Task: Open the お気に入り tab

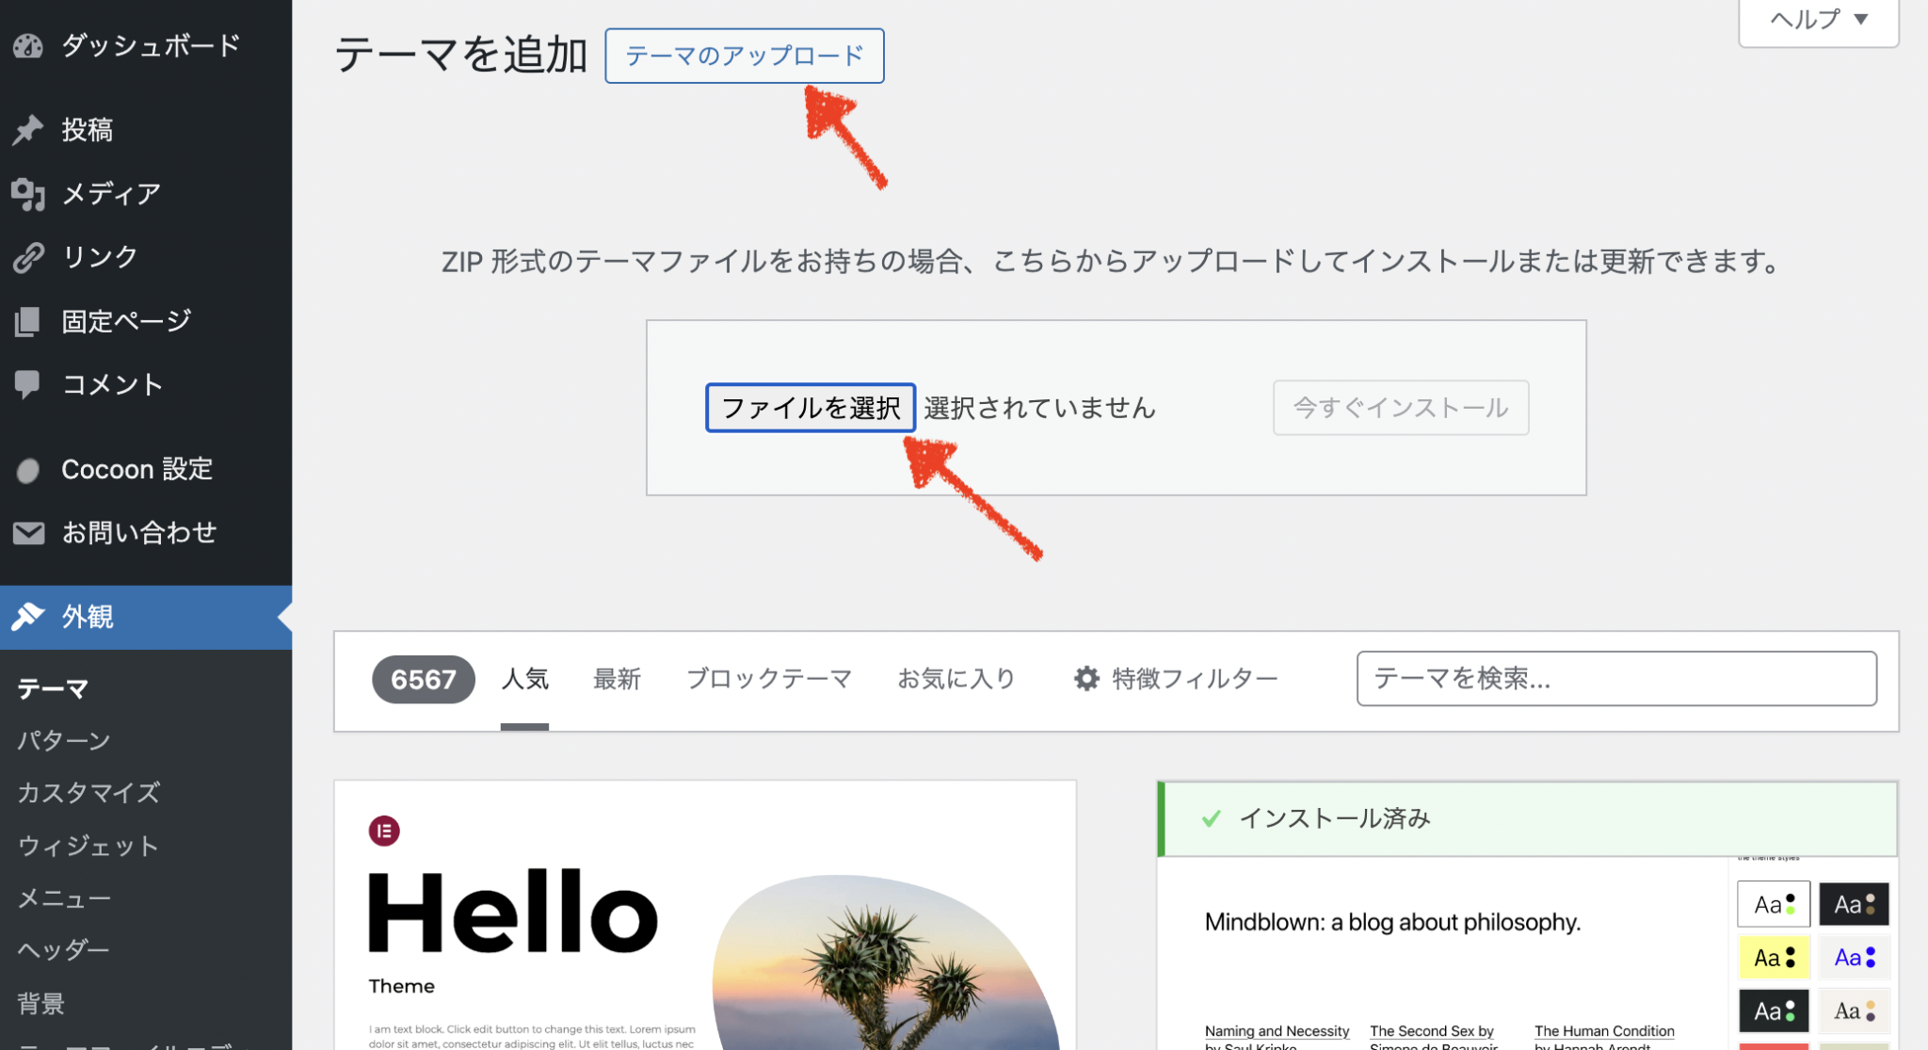Action: pos(956,678)
